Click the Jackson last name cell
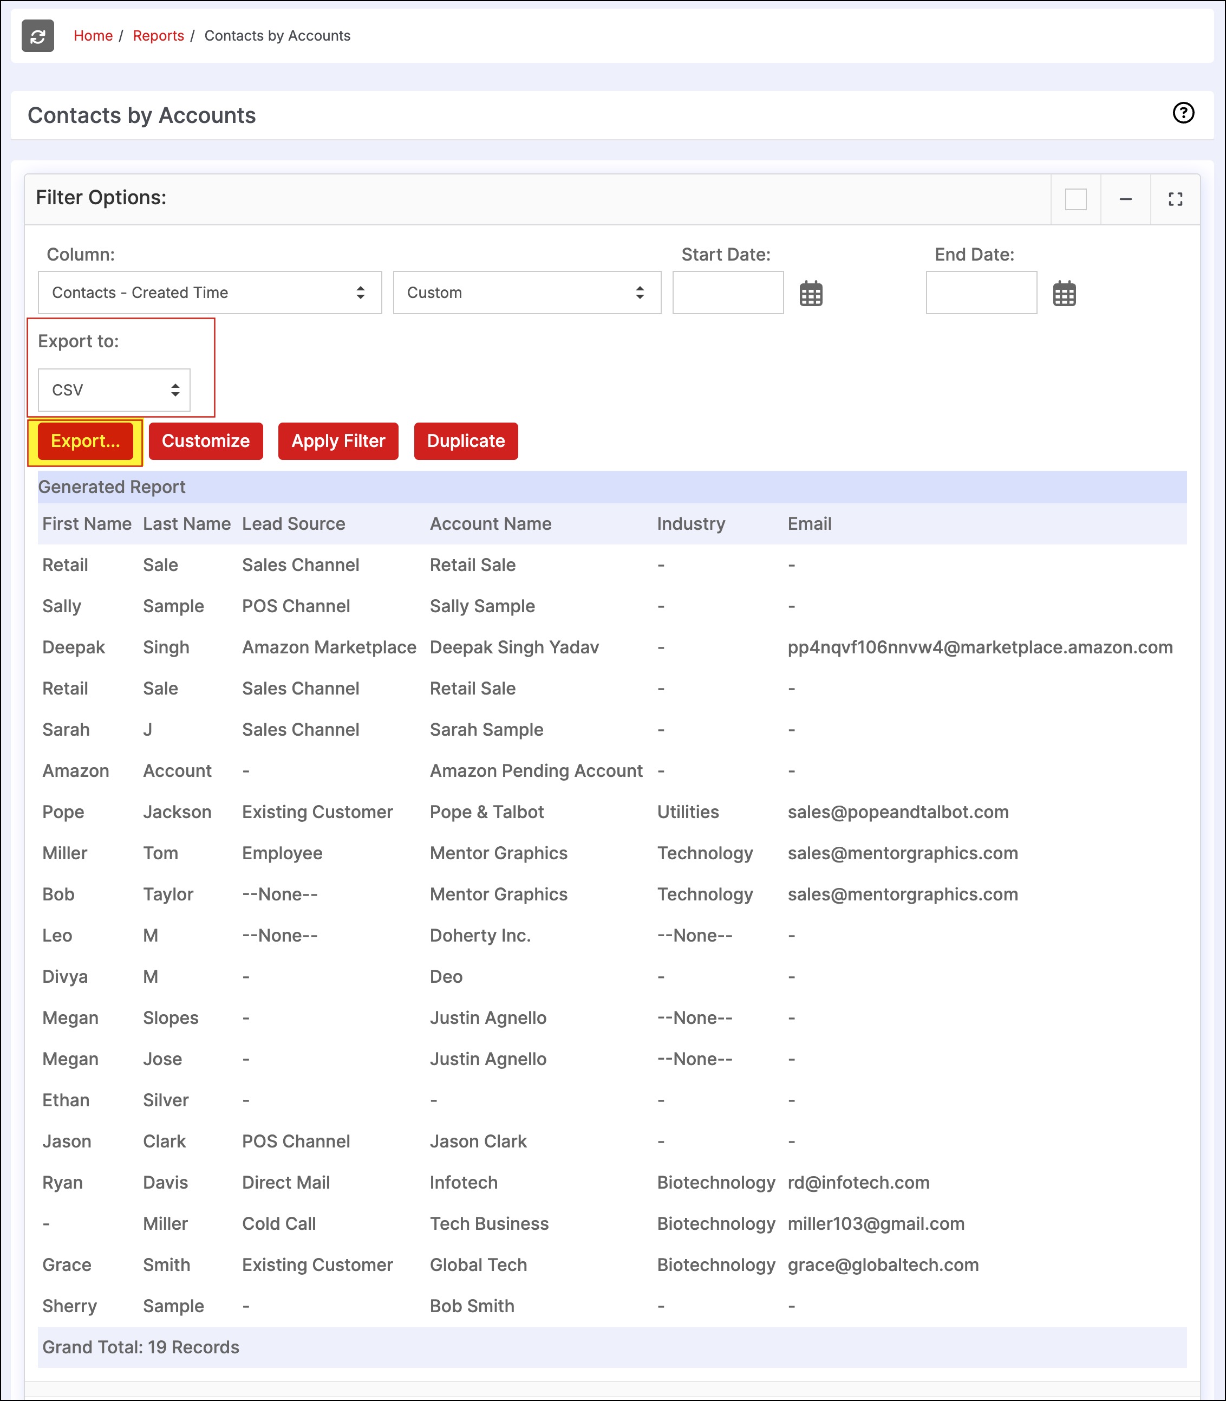Image resolution: width=1226 pixels, height=1401 pixels. tap(177, 812)
